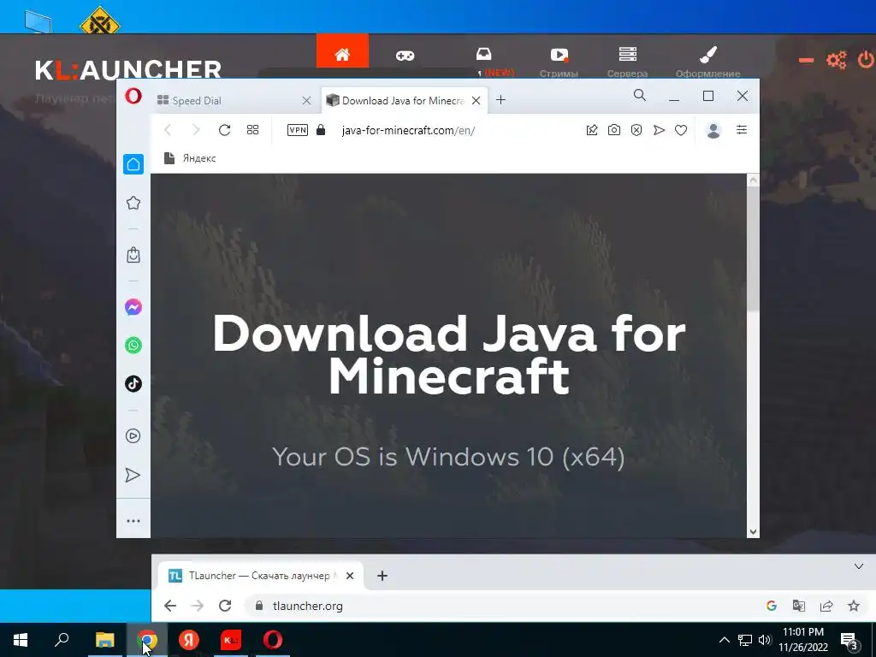Image resolution: width=876 pixels, height=657 pixels.
Task: Add page to bookmarks heart icon
Action: [x=680, y=130]
